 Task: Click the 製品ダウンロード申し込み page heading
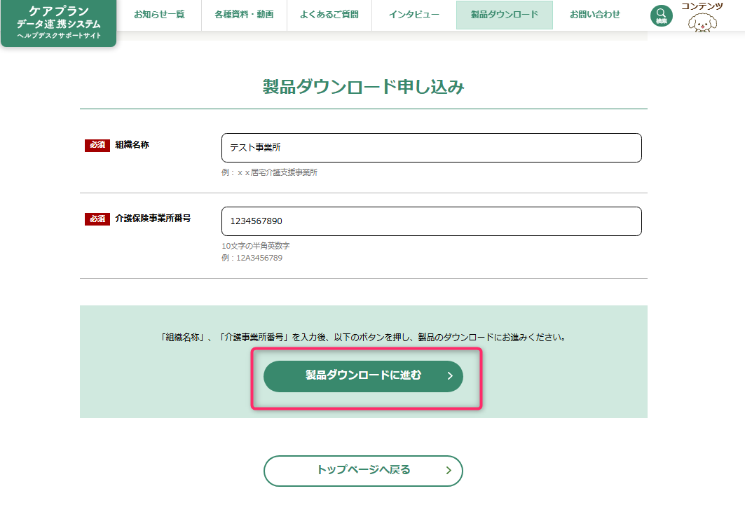pyautogui.click(x=363, y=87)
